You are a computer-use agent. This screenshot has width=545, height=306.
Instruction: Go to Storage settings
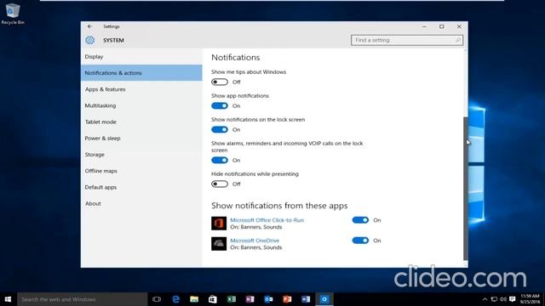point(141,155)
